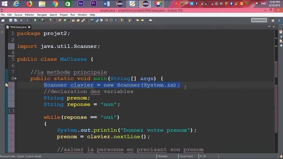Open the External Tools dropdown arrow
283x159 pixels.
tap(55, 20)
